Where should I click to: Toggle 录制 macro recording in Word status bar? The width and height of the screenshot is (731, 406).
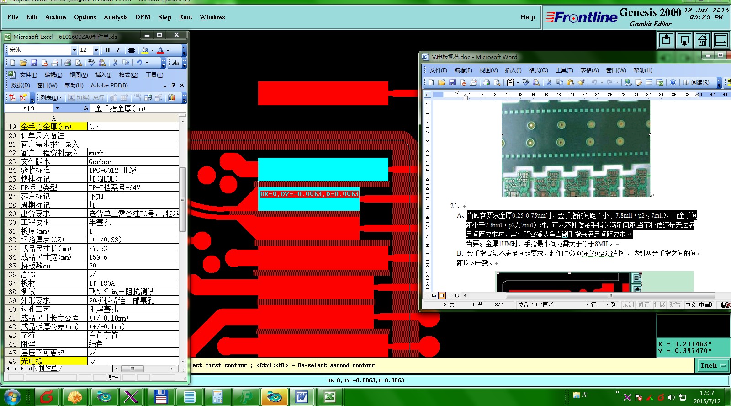click(628, 304)
